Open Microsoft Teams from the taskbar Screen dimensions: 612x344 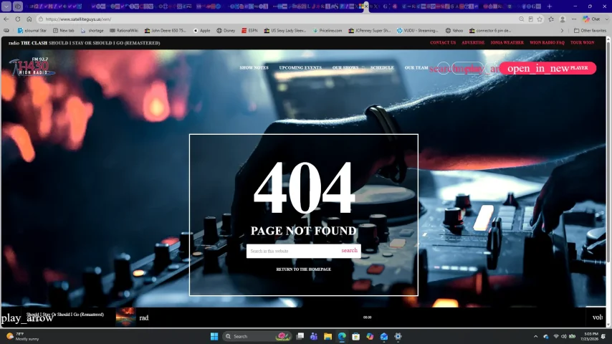point(314,336)
